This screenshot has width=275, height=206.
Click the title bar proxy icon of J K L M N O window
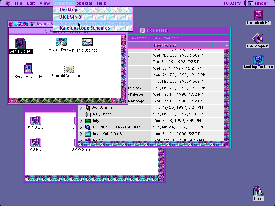[x=142, y=31]
